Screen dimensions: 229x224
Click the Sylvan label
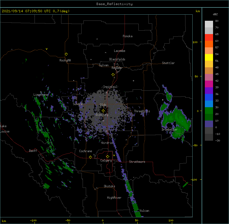[104, 65]
